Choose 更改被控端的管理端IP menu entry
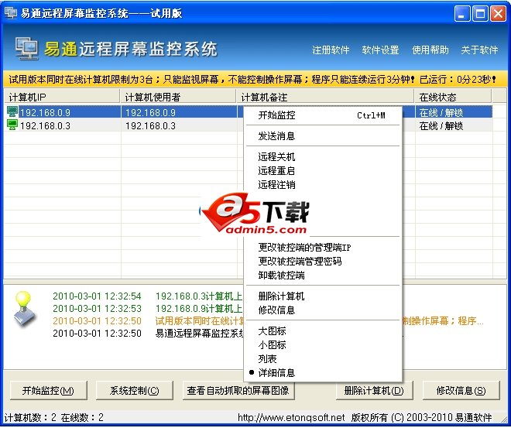511x428 pixels. point(323,248)
